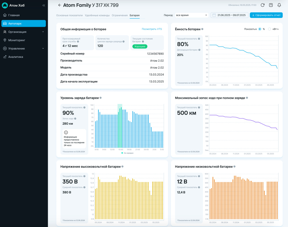Click the Atom Hub logo icon
This screenshot has width=288, height=227.
pos(5,5)
